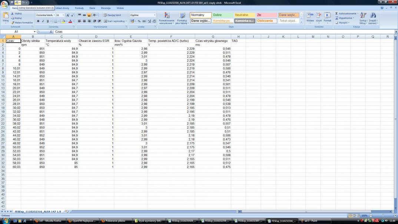Screen dimensions: 398x224
Task: Click the Undo arrow in quick access toolbar
Action: click(17, 3)
